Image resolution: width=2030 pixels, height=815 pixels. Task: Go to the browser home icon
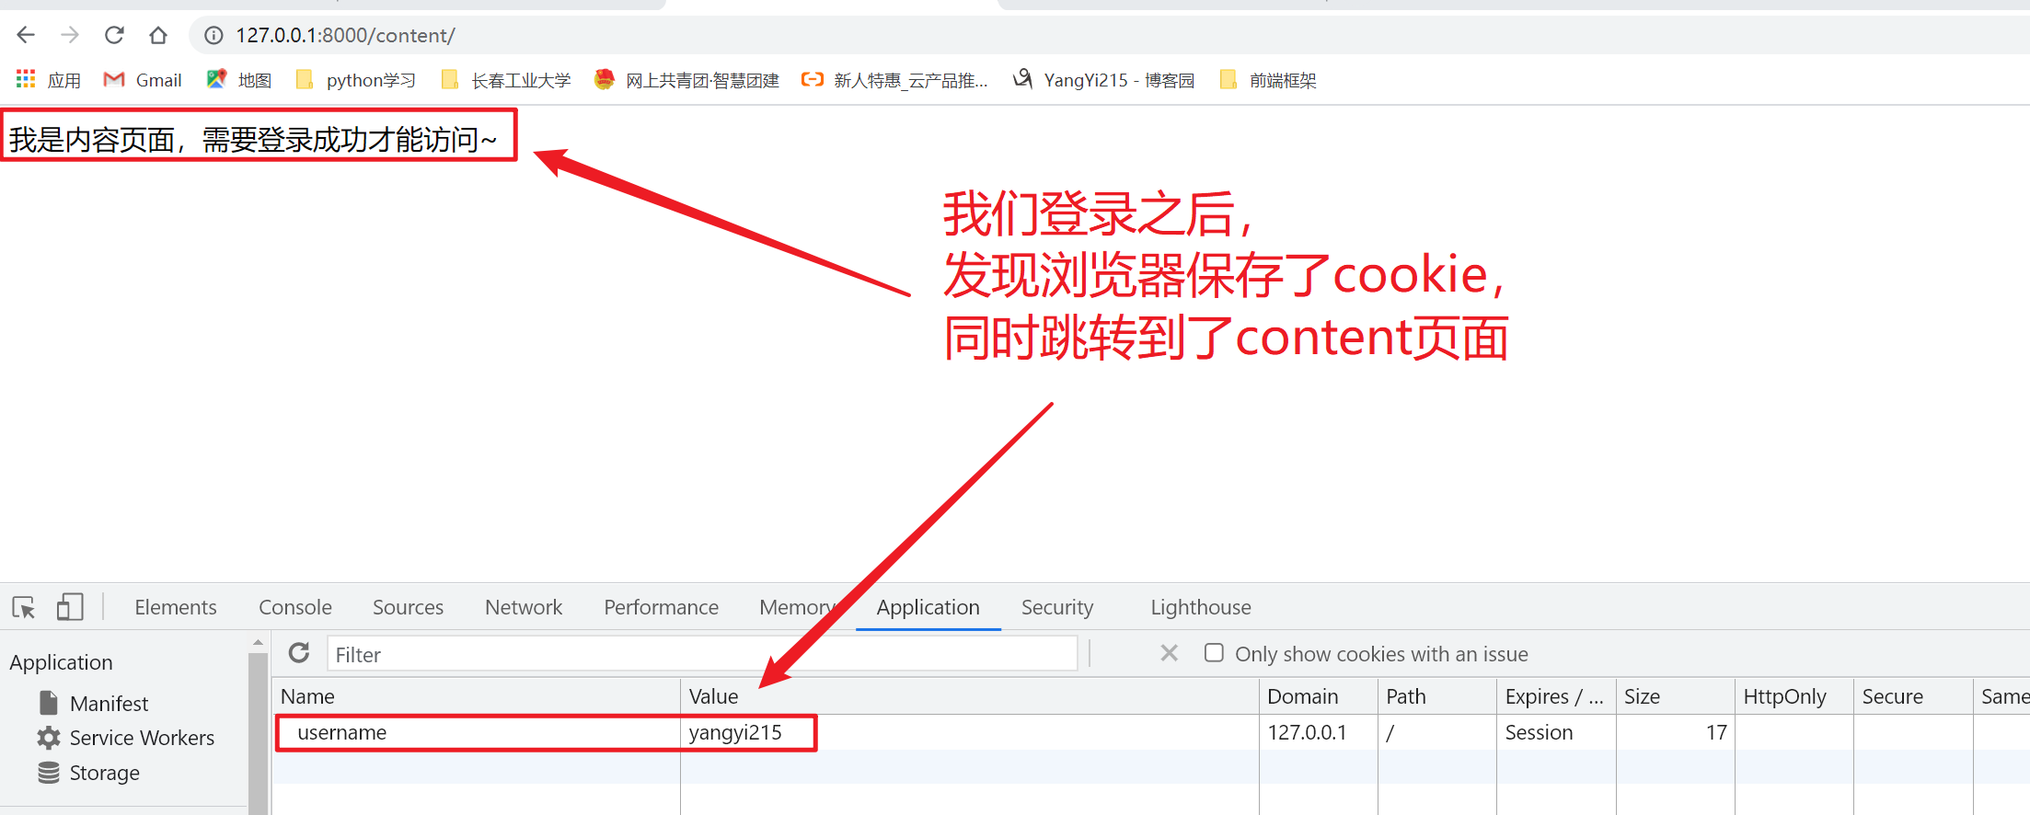click(x=158, y=35)
